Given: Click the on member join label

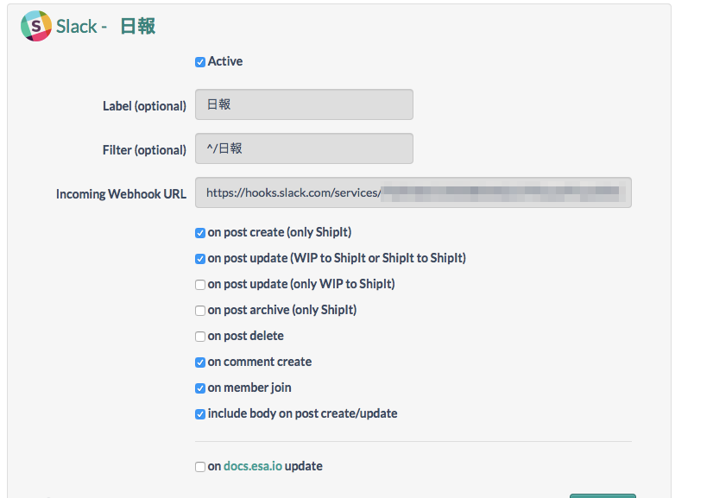Looking at the screenshot, I should click(249, 388).
